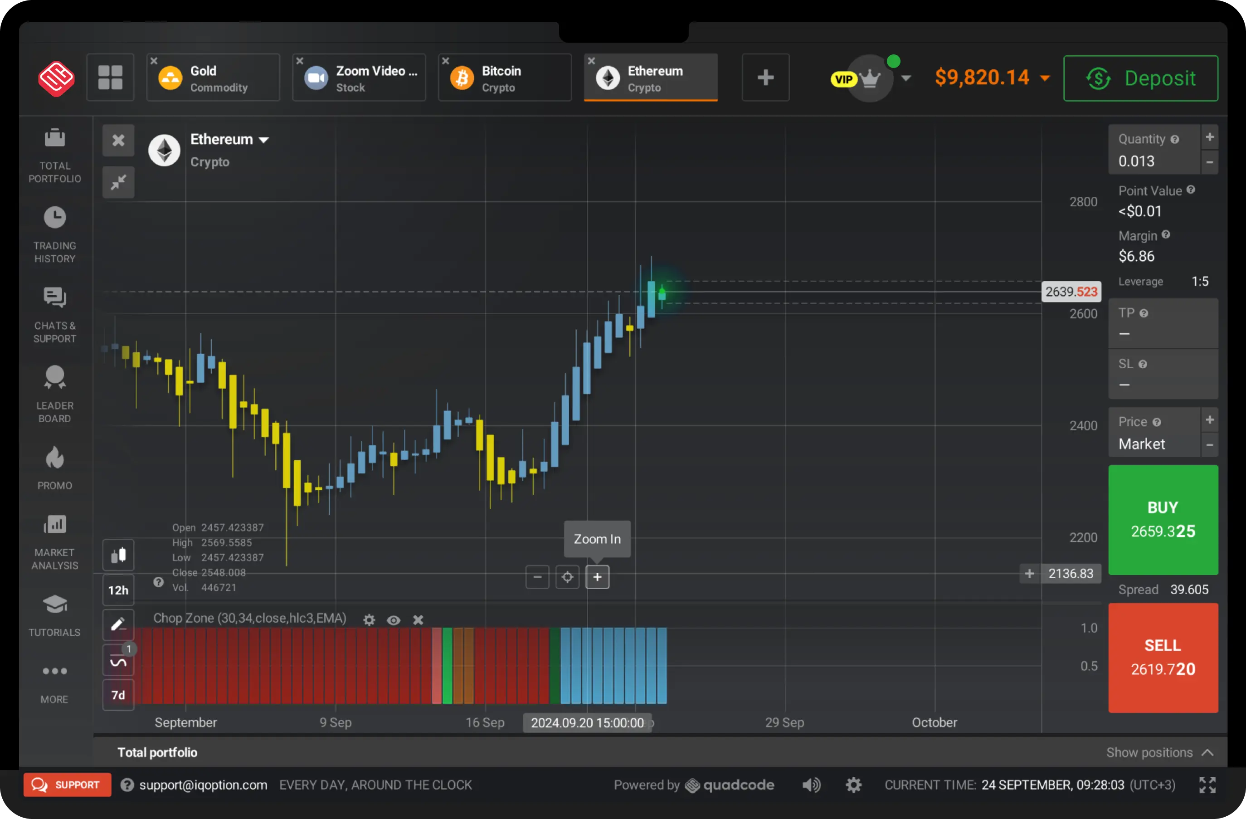Select the drawing pencil tool
Image resolution: width=1246 pixels, height=819 pixels.
point(118,625)
